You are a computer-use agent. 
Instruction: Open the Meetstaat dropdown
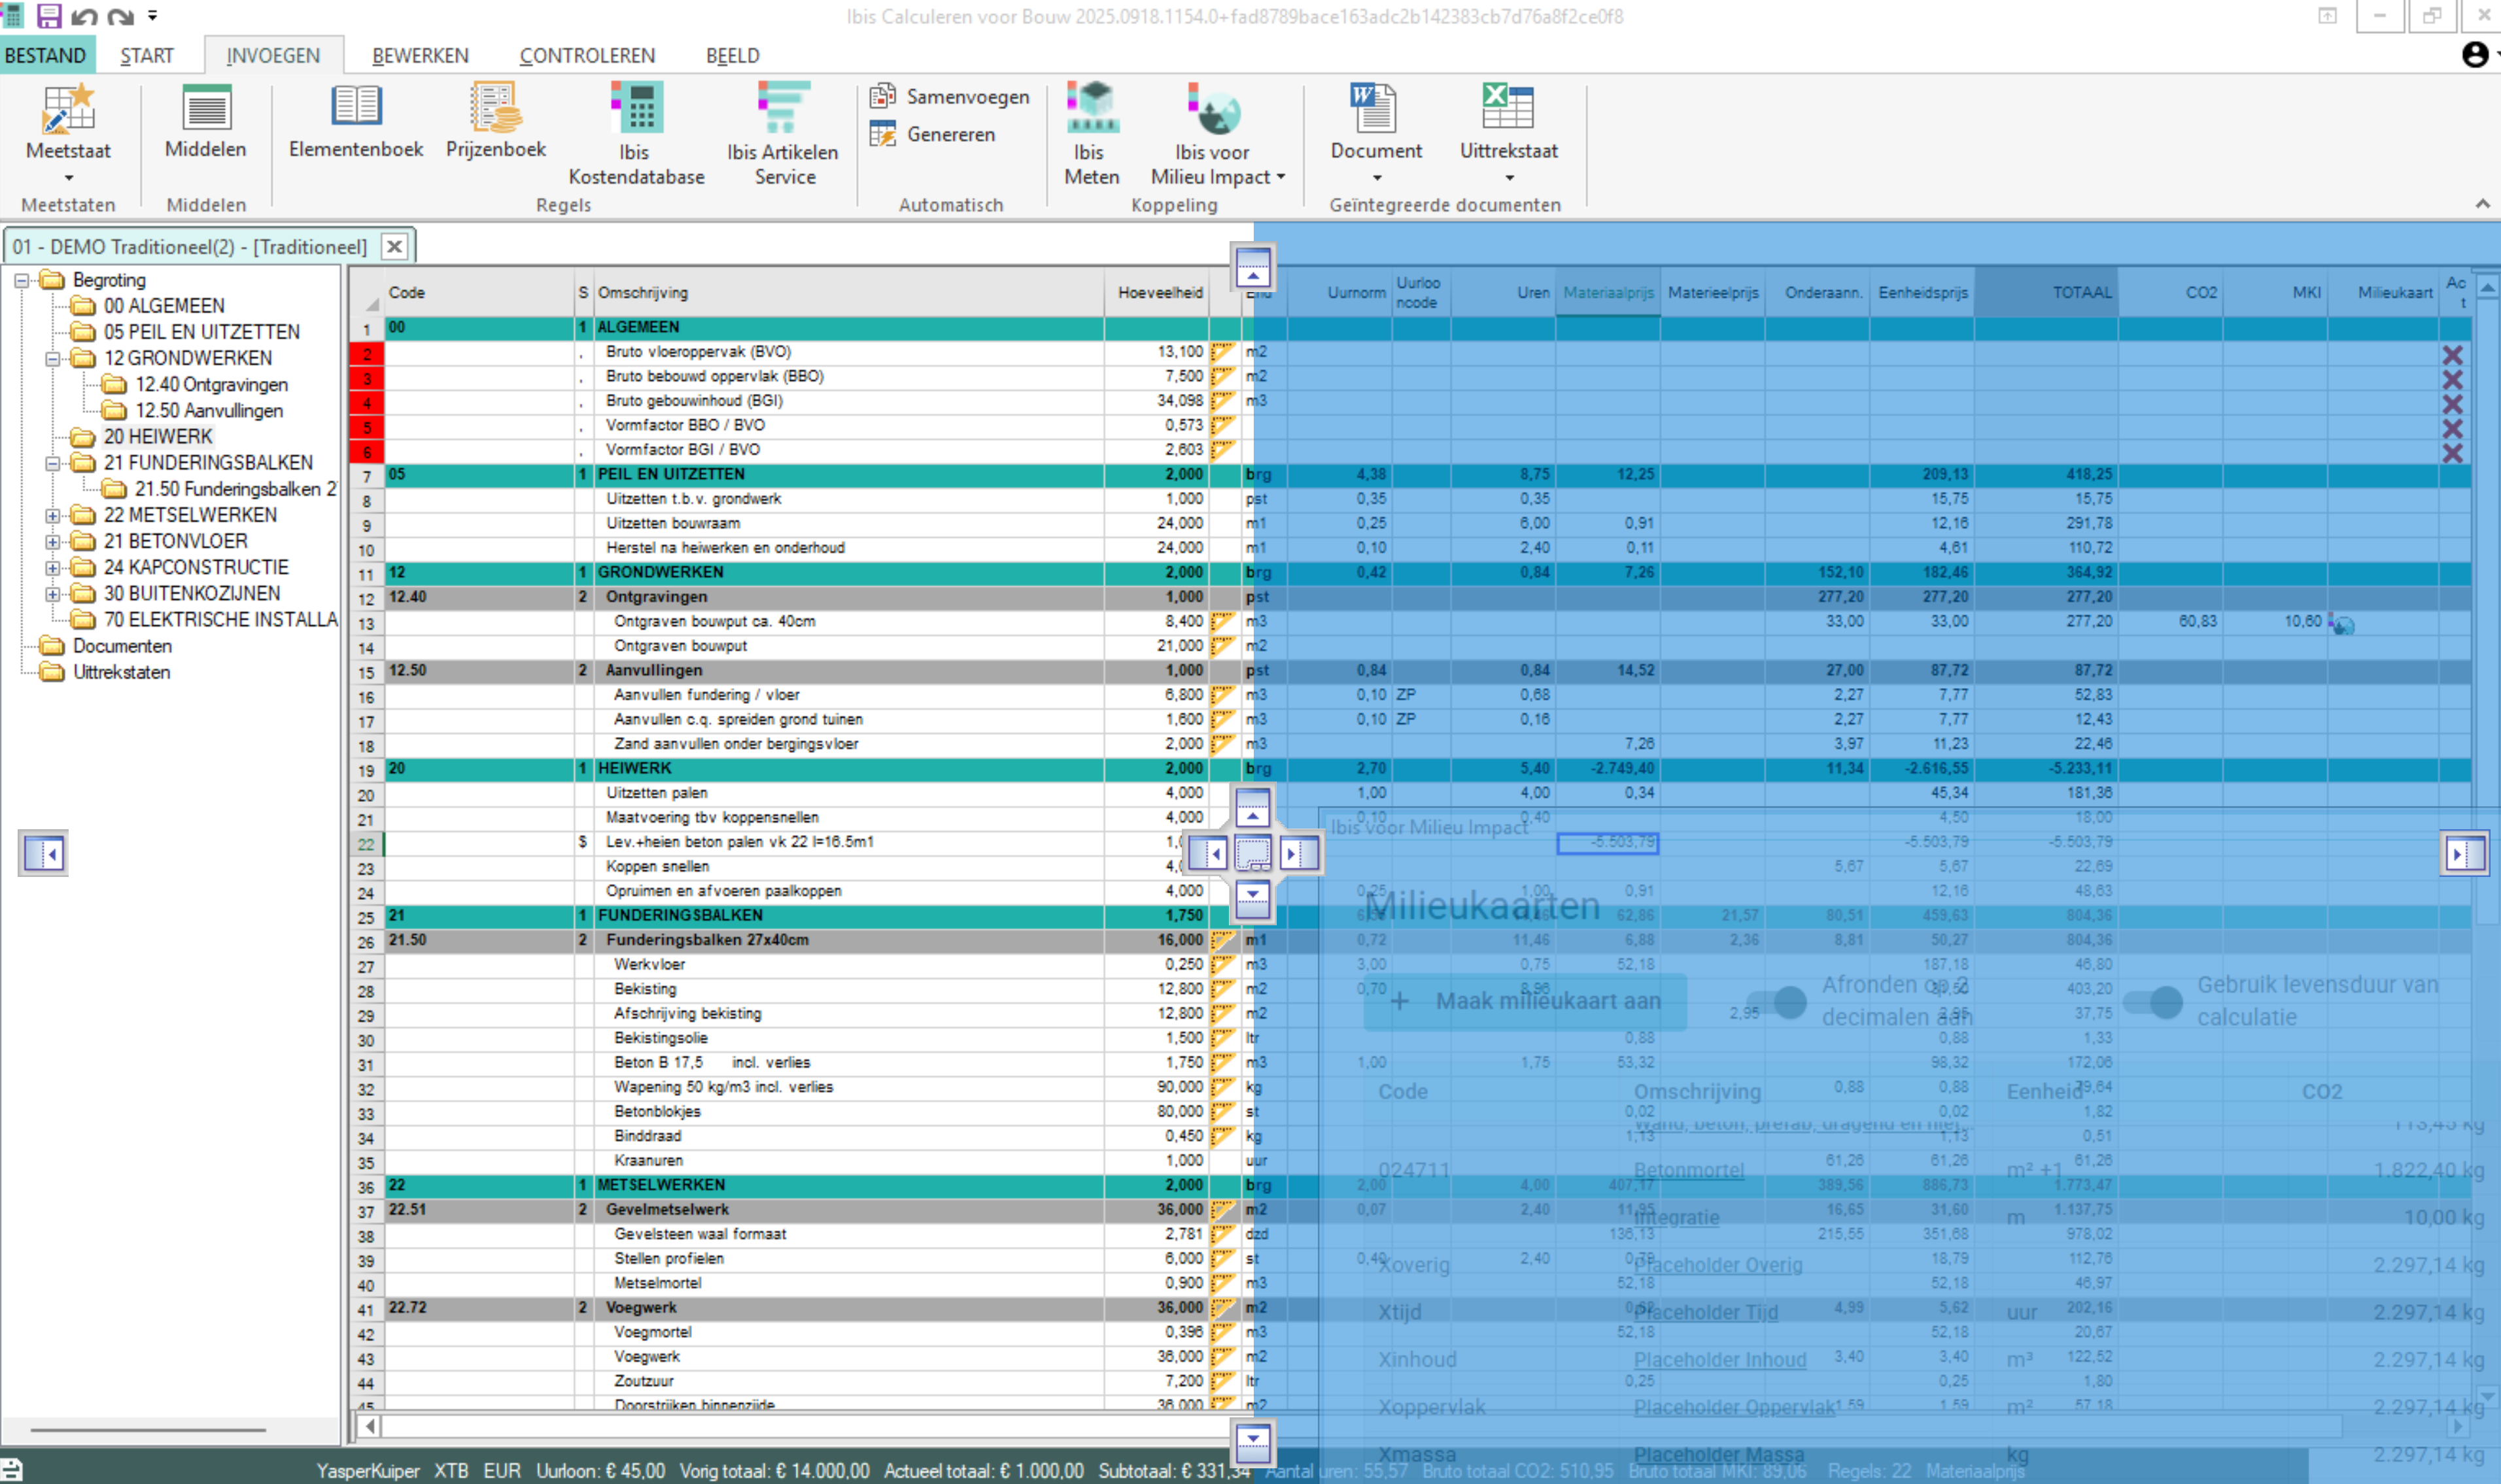(x=68, y=178)
